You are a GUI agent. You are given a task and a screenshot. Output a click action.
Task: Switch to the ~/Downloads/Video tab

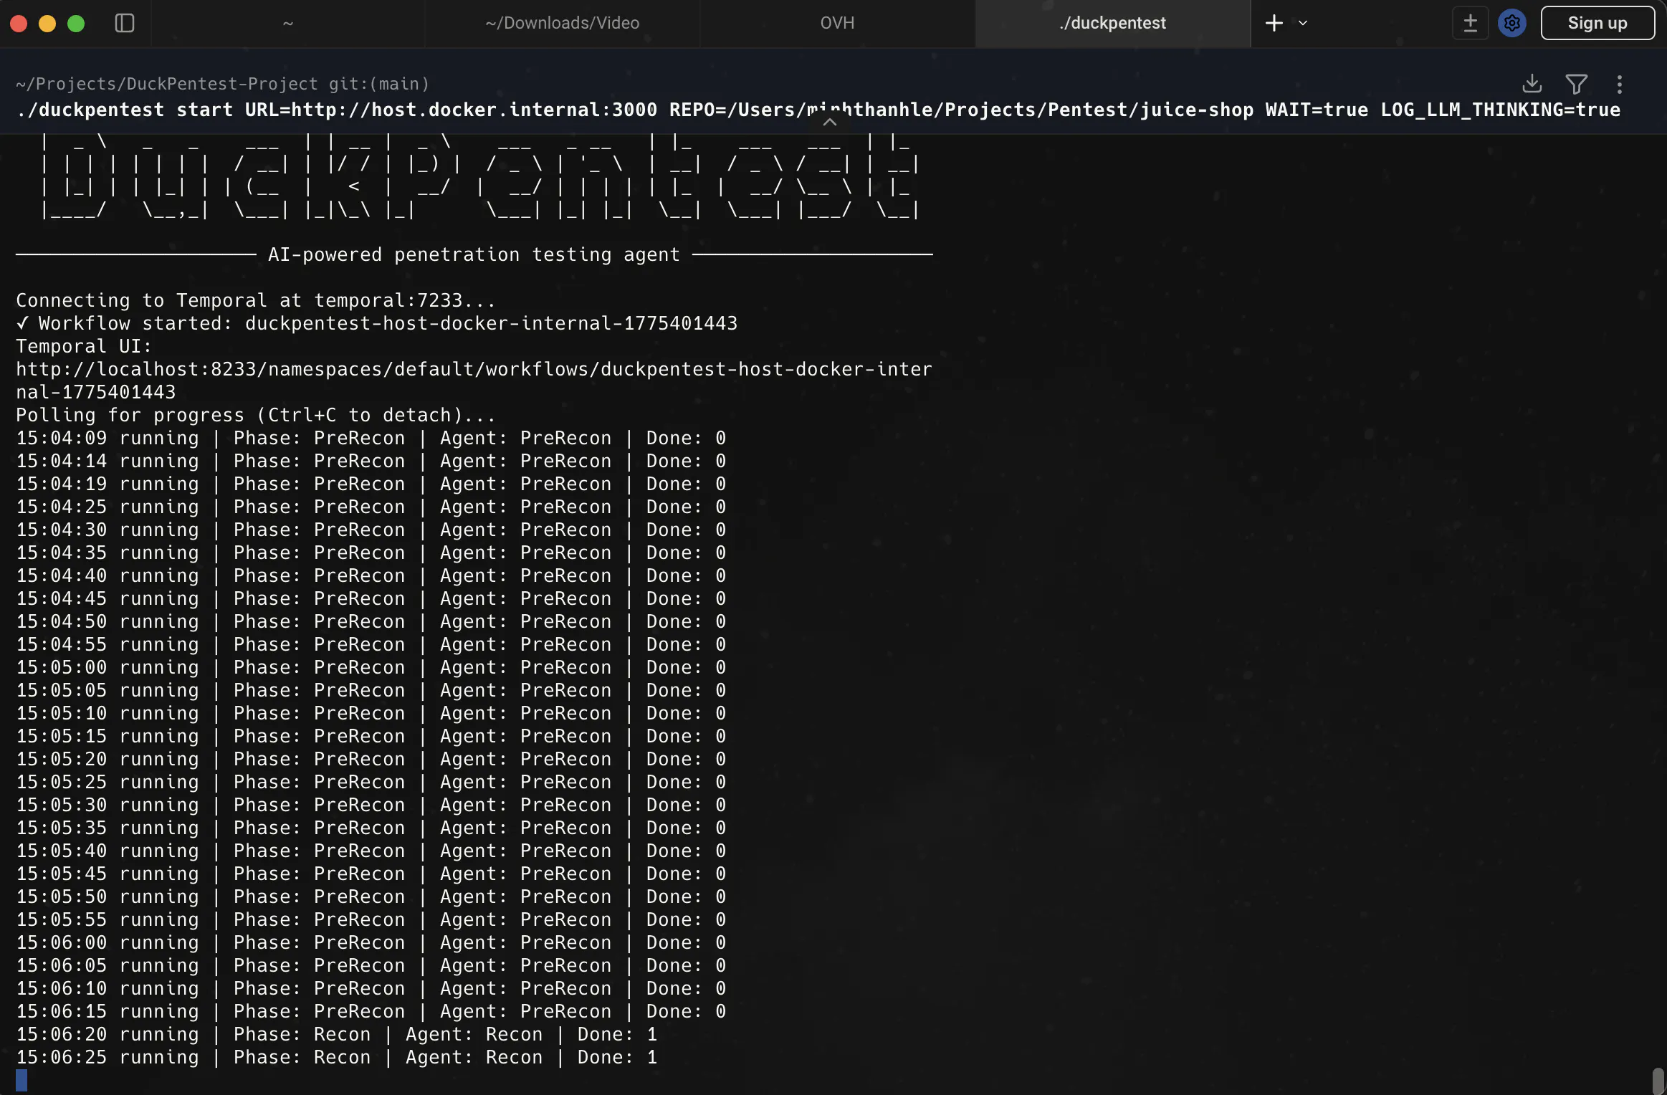[563, 23]
